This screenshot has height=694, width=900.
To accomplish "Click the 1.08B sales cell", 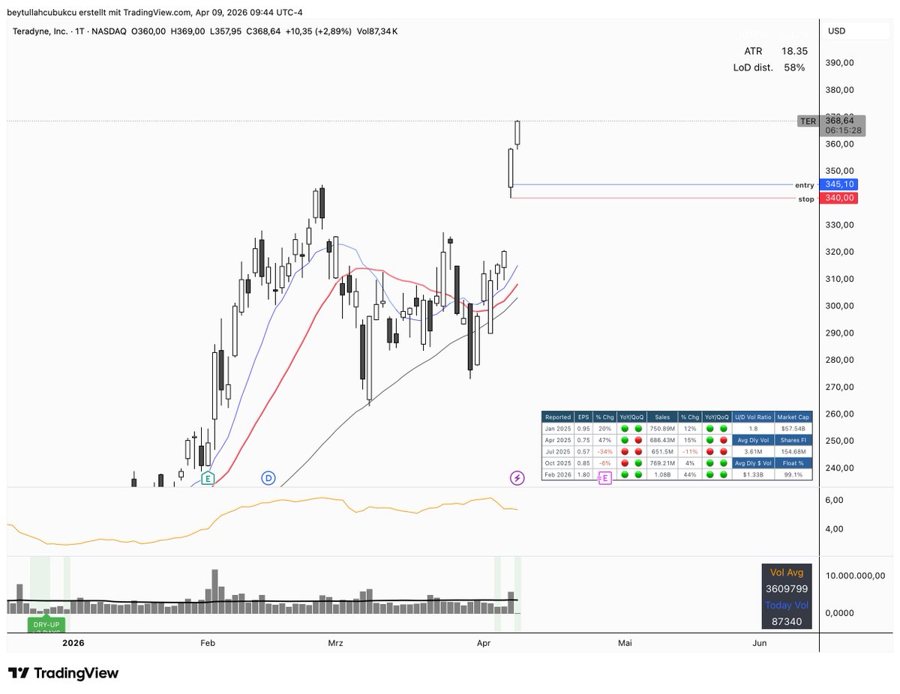I will (x=661, y=474).
